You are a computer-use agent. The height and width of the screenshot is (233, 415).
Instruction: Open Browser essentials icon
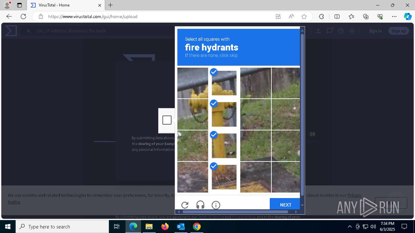click(380, 17)
